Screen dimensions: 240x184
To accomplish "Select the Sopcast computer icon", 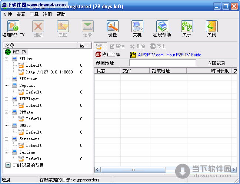I will [14, 85].
